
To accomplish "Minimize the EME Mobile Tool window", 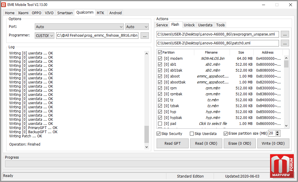I will (x=264, y=5).
